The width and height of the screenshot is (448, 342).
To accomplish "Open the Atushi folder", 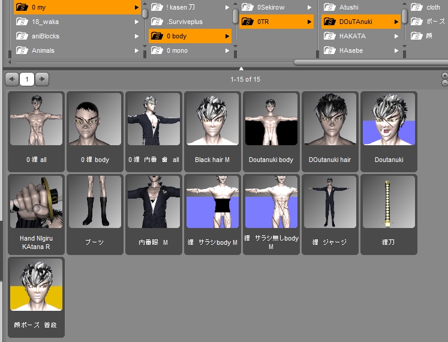I will click(361, 7).
